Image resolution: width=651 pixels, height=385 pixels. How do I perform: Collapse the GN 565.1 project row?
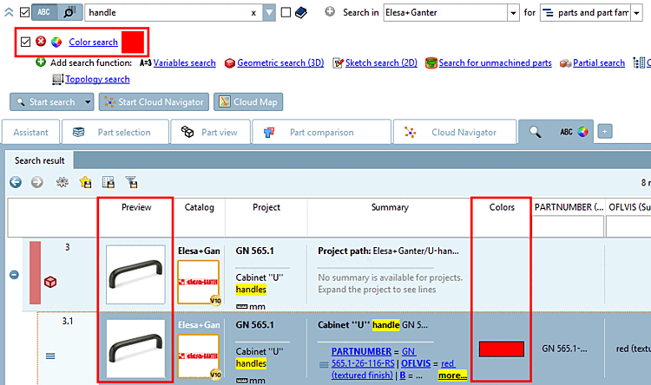[x=14, y=275]
